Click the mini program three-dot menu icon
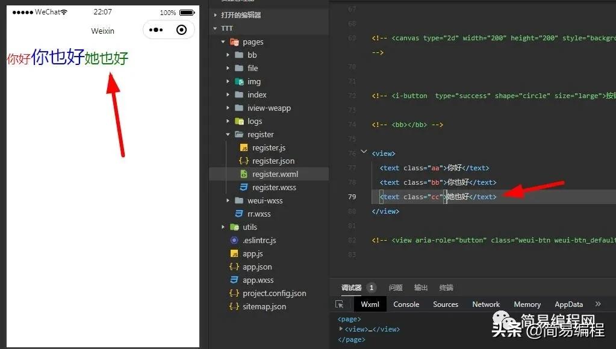Viewport: 616px width, 349px height. [156, 30]
